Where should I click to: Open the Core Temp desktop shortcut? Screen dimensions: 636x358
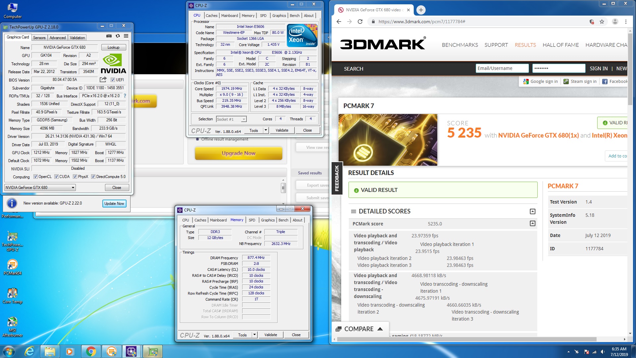pos(12,296)
